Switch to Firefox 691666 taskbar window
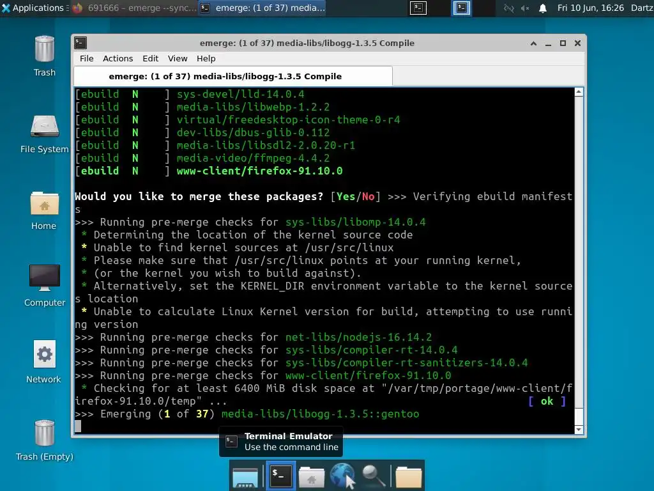654x491 pixels. pyautogui.click(x=134, y=8)
